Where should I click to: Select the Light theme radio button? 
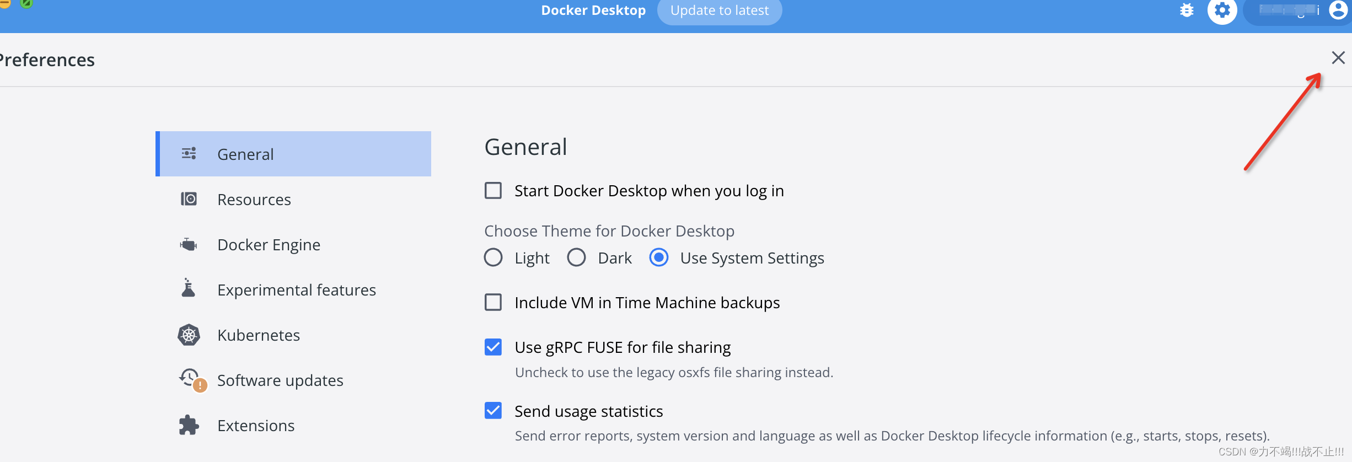click(x=493, y=257)
